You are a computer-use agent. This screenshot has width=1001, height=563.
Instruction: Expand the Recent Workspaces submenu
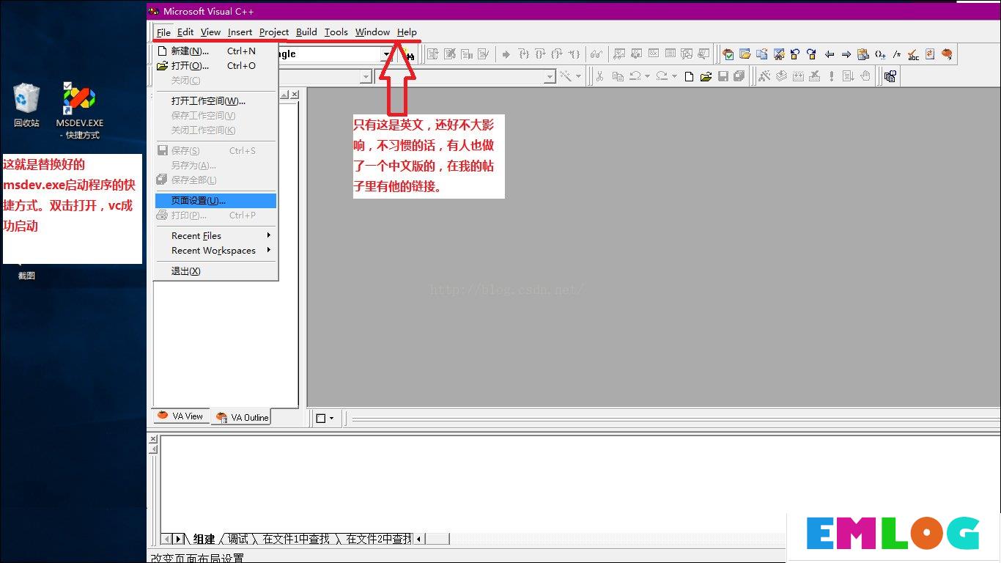tap(216, 251)
